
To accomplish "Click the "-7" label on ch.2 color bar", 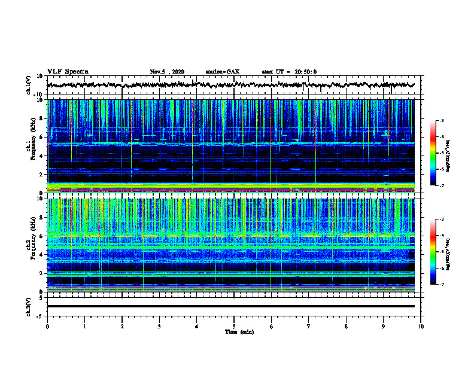I will tap(441, 284).
